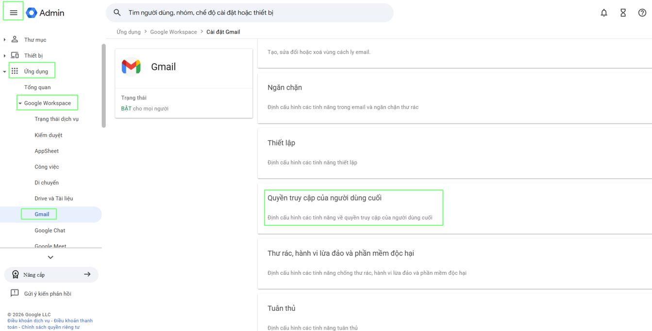The image size is (652, 331).
Task: Open Kiểm duyệt in sidebar
Action: tap(49, 135)
